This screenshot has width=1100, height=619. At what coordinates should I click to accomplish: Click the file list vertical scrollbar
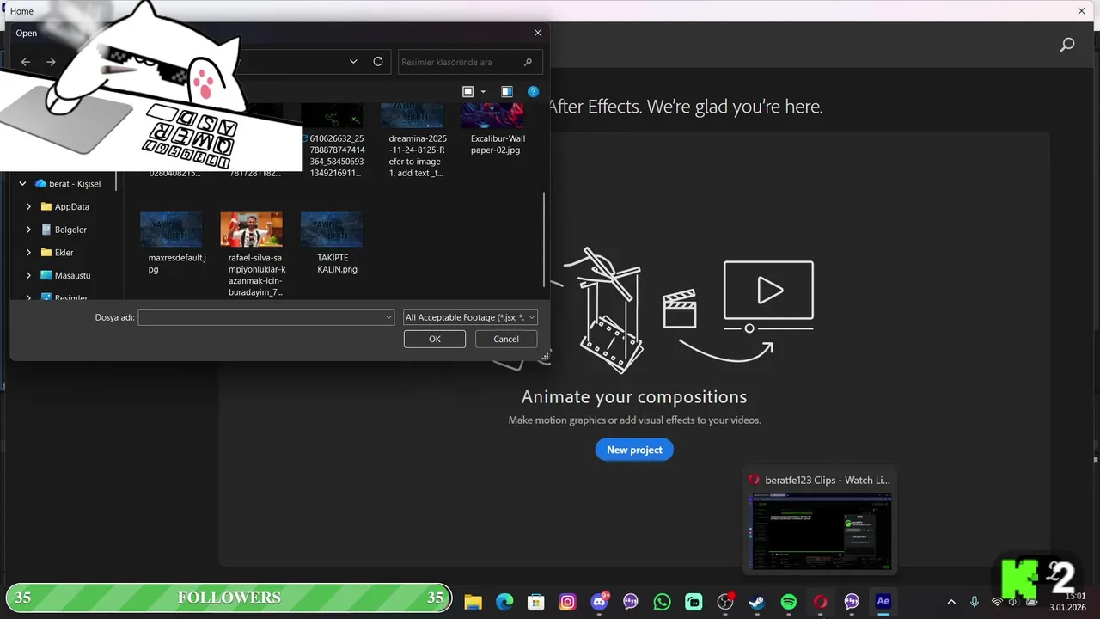544,240
